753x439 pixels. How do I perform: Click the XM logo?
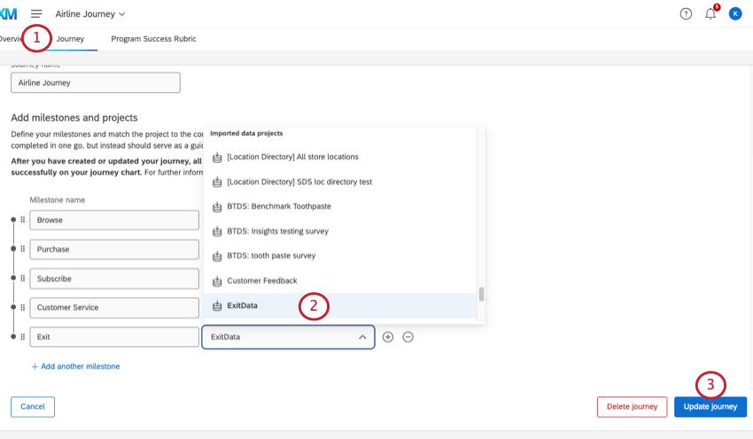8,14
